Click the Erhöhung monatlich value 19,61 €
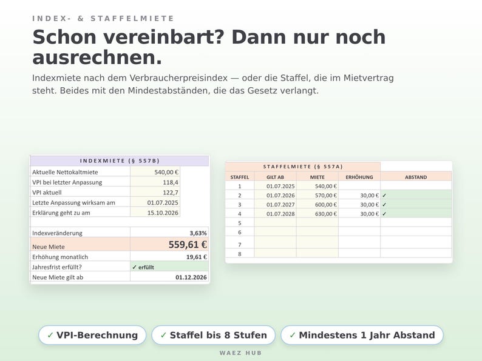 (x=169, y=257)
